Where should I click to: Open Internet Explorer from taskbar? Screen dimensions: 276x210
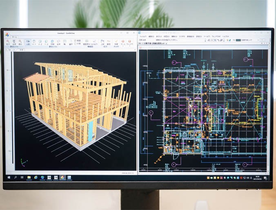pos(36,178)
